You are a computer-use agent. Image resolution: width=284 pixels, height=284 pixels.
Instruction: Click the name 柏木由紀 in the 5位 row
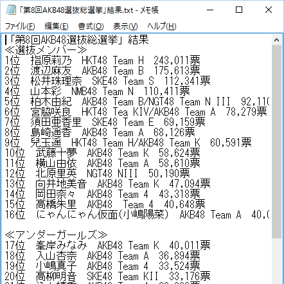click(51, 102)
